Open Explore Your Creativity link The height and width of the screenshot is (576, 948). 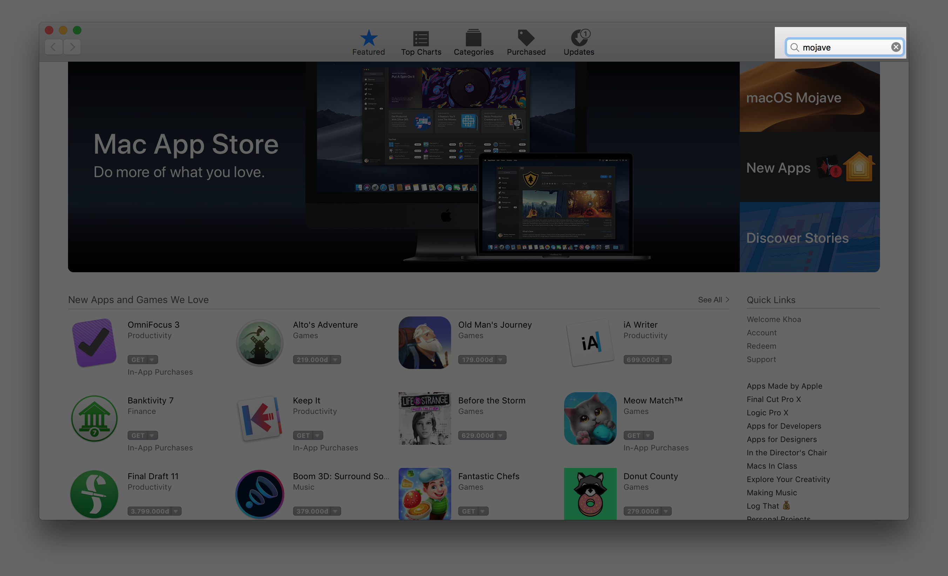point(788,480)
